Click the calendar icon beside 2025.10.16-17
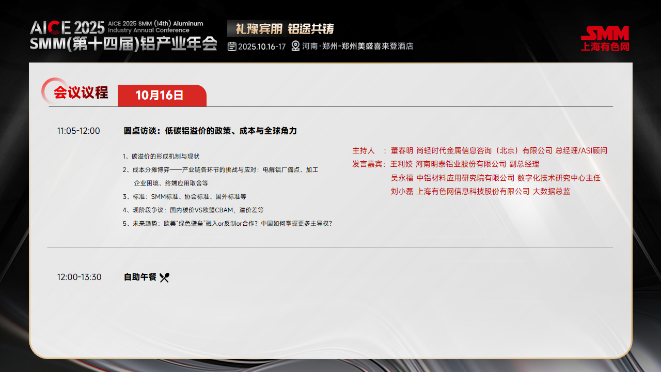The width and height of the screenshot is (661, 372). [x=232, y=47]
